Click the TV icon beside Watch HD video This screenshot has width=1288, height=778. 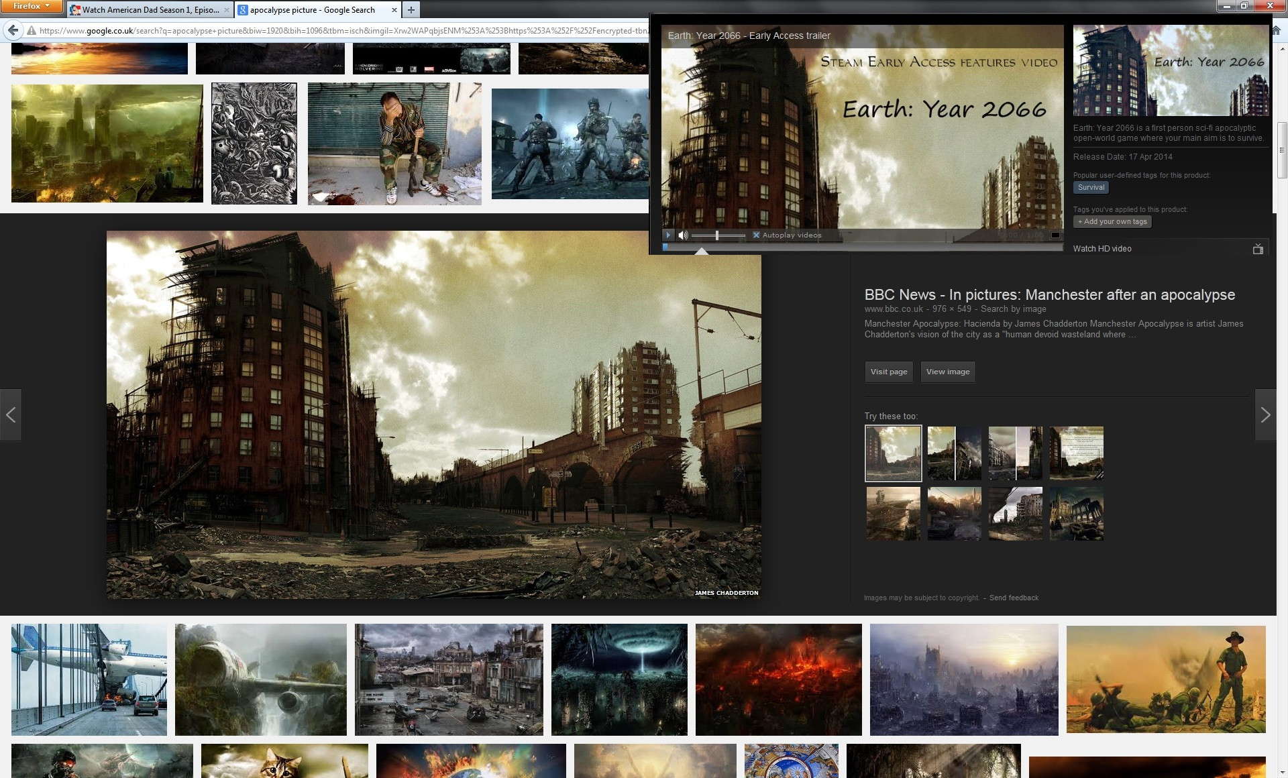coord(1258,249)
